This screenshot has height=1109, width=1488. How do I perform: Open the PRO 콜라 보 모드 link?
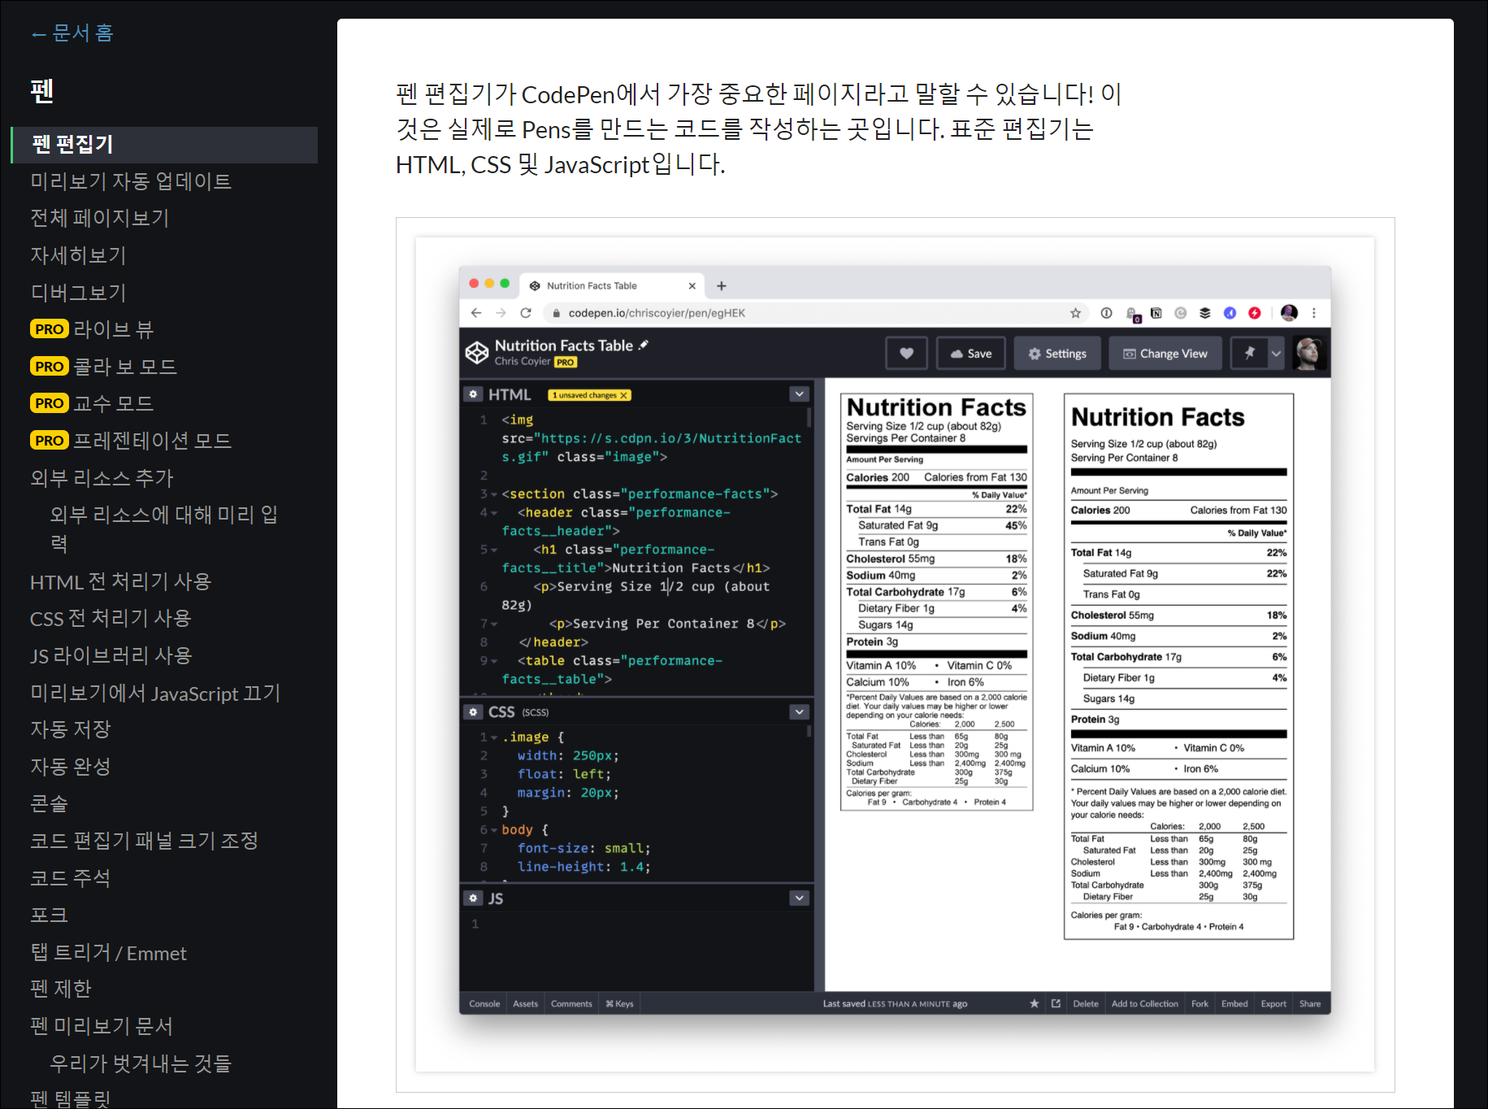pyautogui.click(x=103, y=367)
